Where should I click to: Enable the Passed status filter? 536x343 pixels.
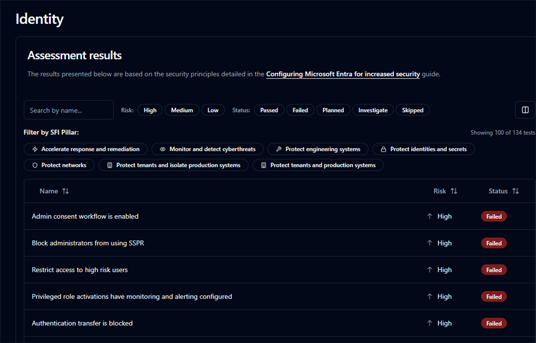click(269, 110)
